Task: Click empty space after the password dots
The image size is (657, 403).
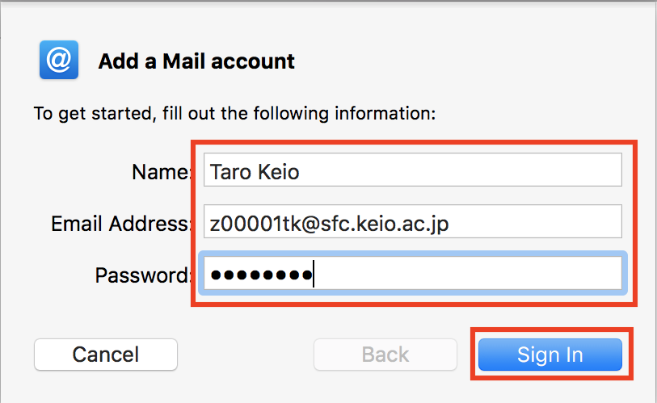Action: (x=469, y=275)
